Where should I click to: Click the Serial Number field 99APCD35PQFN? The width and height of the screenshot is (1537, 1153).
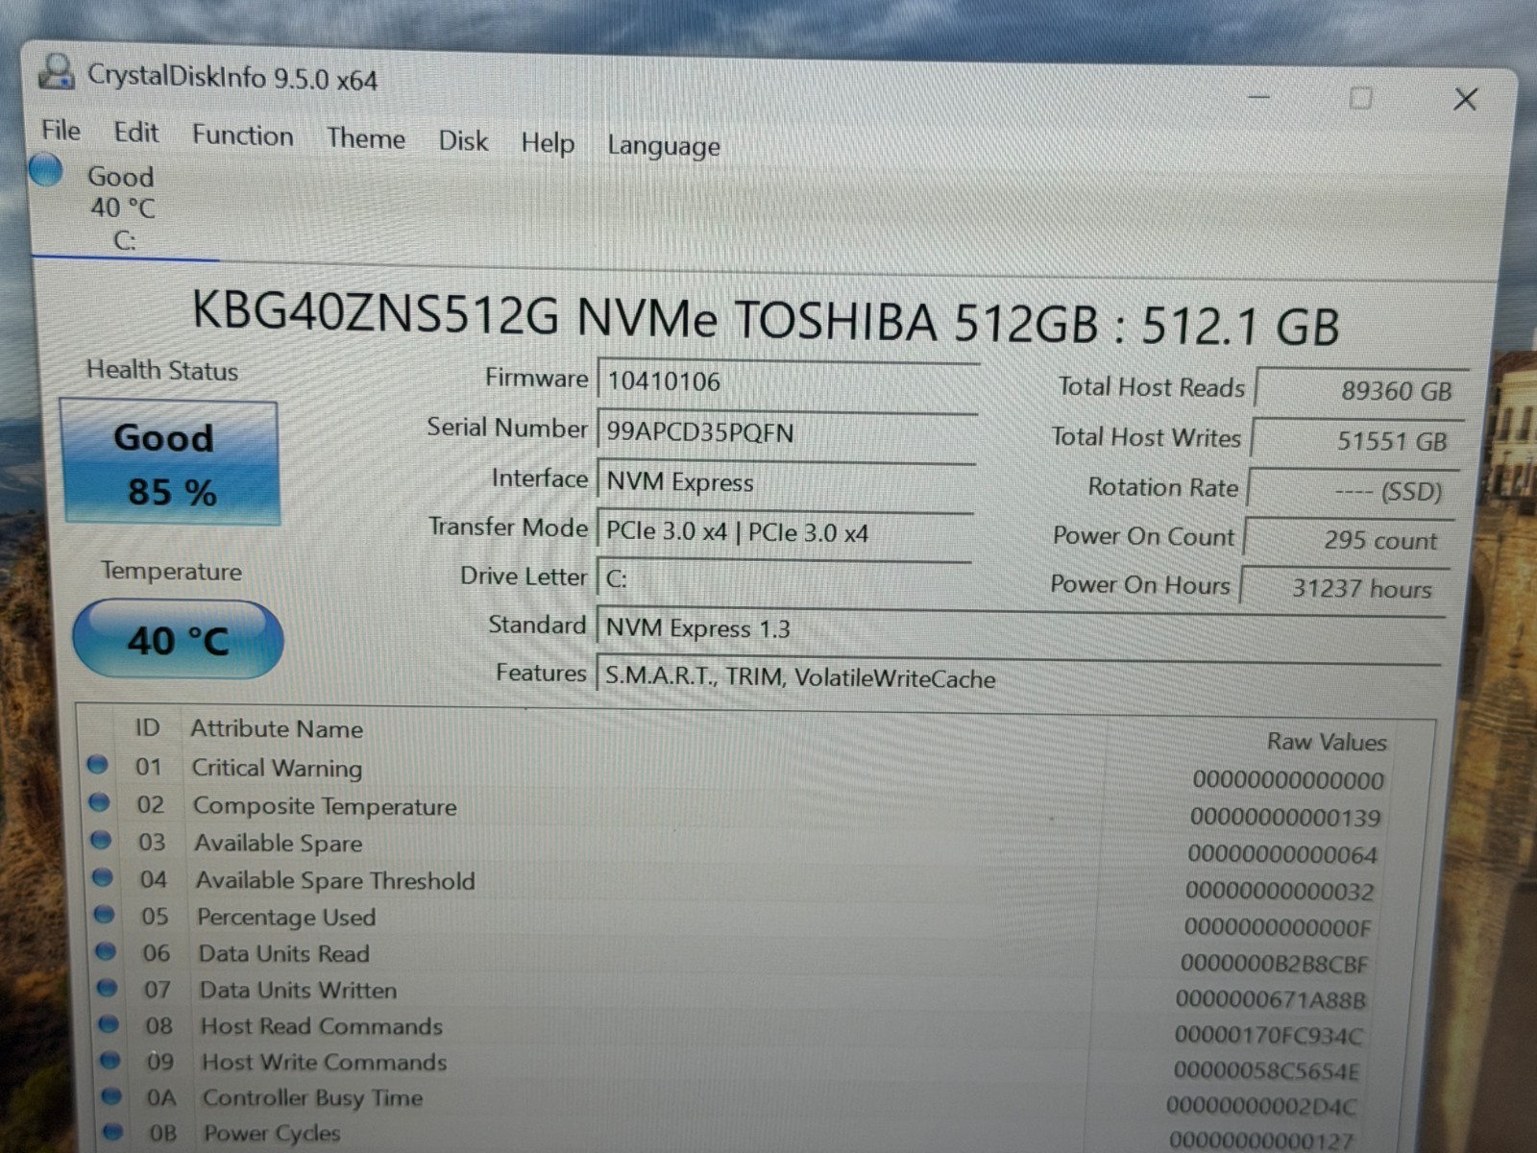787,432
